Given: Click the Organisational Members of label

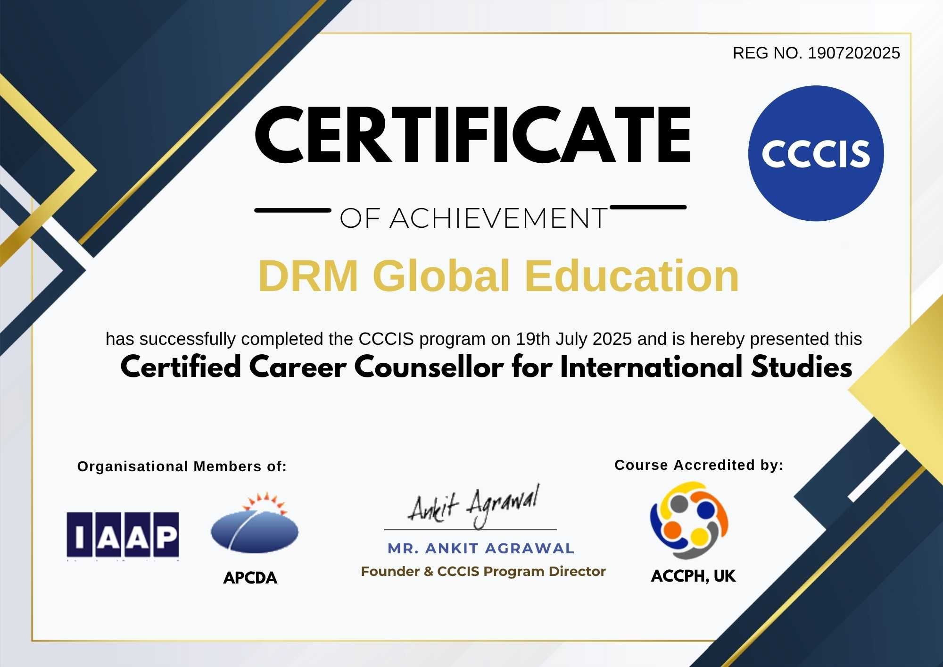Looking at the screenshot, I should point(182,467).
